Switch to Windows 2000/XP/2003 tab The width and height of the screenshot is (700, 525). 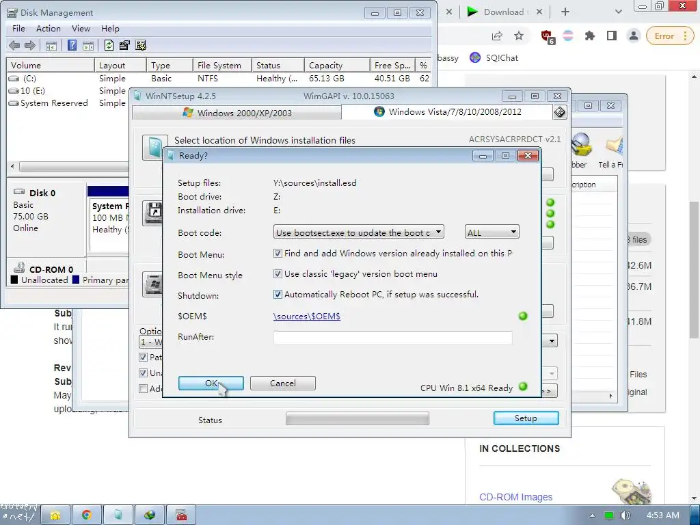(237, 113)
